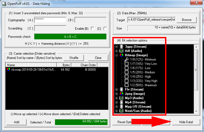
Task: Click the Jpeg image color icon
Action: [x=121, y=94]
